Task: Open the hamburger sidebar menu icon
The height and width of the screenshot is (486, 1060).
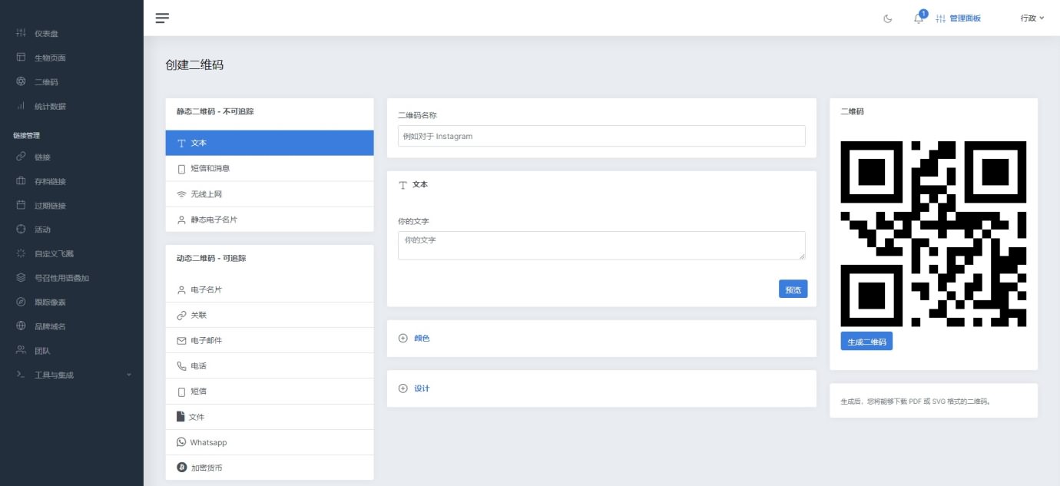Action: (162, 18)
